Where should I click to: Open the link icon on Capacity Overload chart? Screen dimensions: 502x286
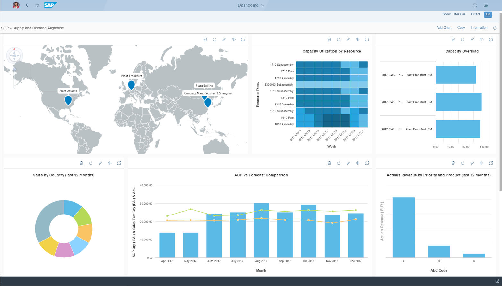pos(472,39)
